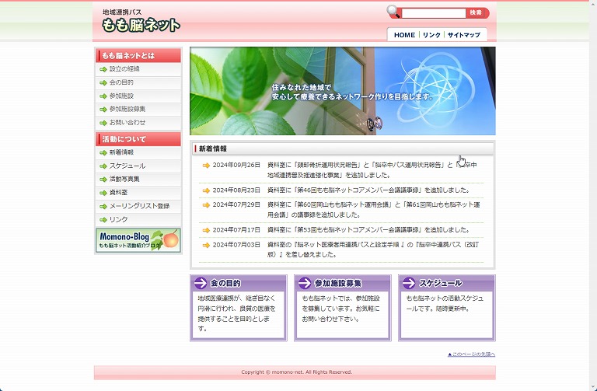Click news text about 第53回もも脳ネットコアメンバー会議議事録
Screen dimensions: 597x391
point(369,230)
